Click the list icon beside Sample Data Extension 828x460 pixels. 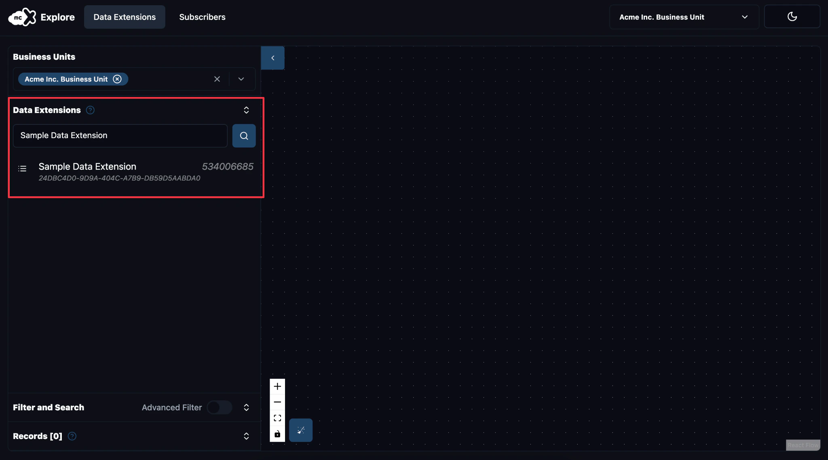[x=23, y=168]
